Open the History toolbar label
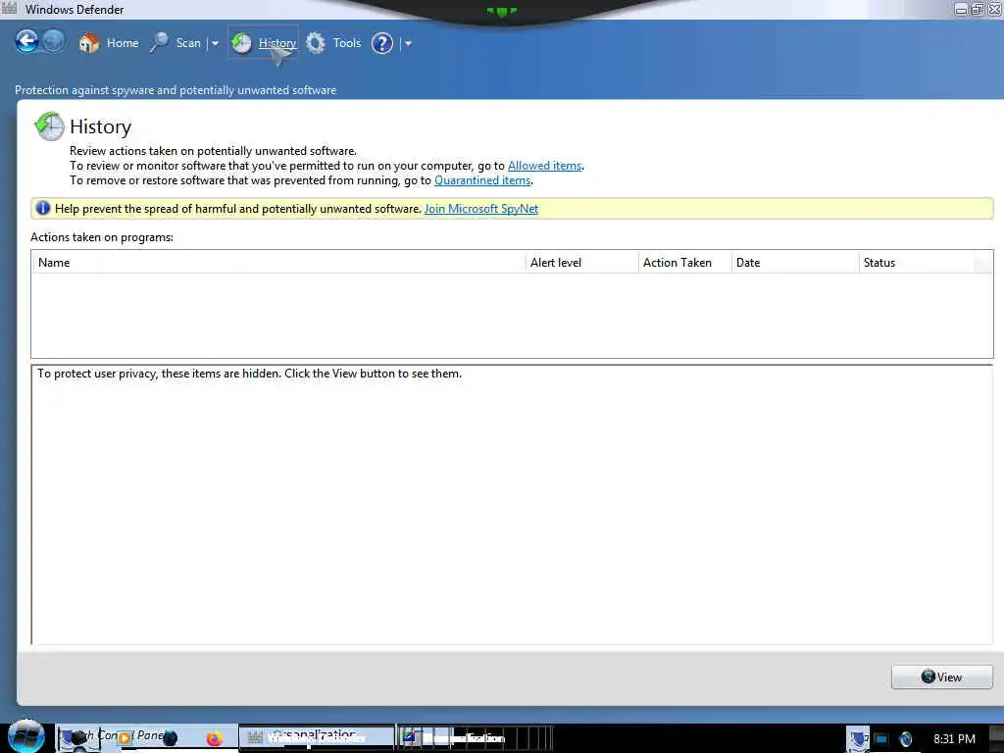Screen dimensions: 1004x753 tap(277, 43)
